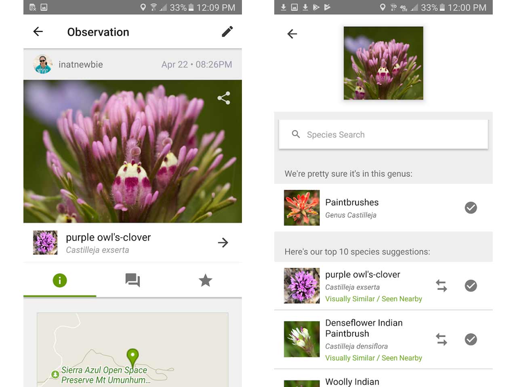
Task: Open Sierra Azul Open Space Preserve label
Action: 104,375
